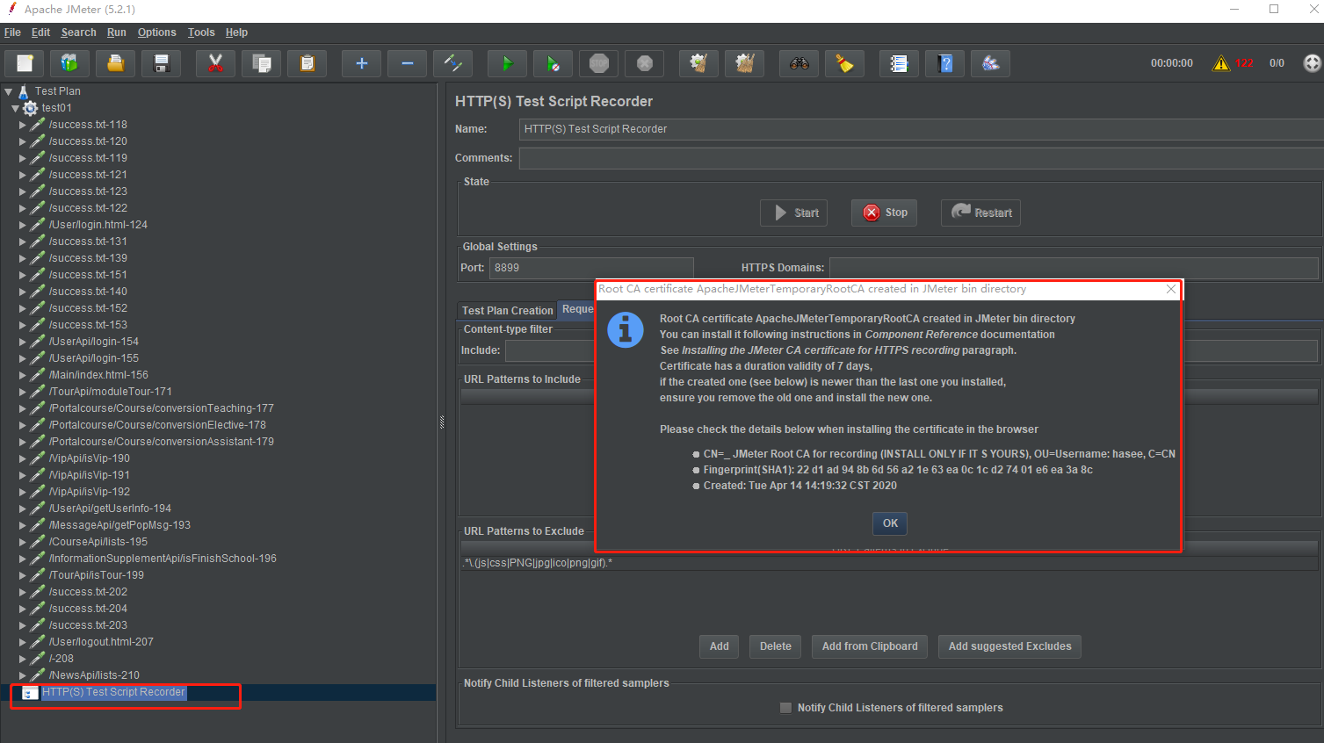
Task: Open the Run menu
Action: coord(117,32)
